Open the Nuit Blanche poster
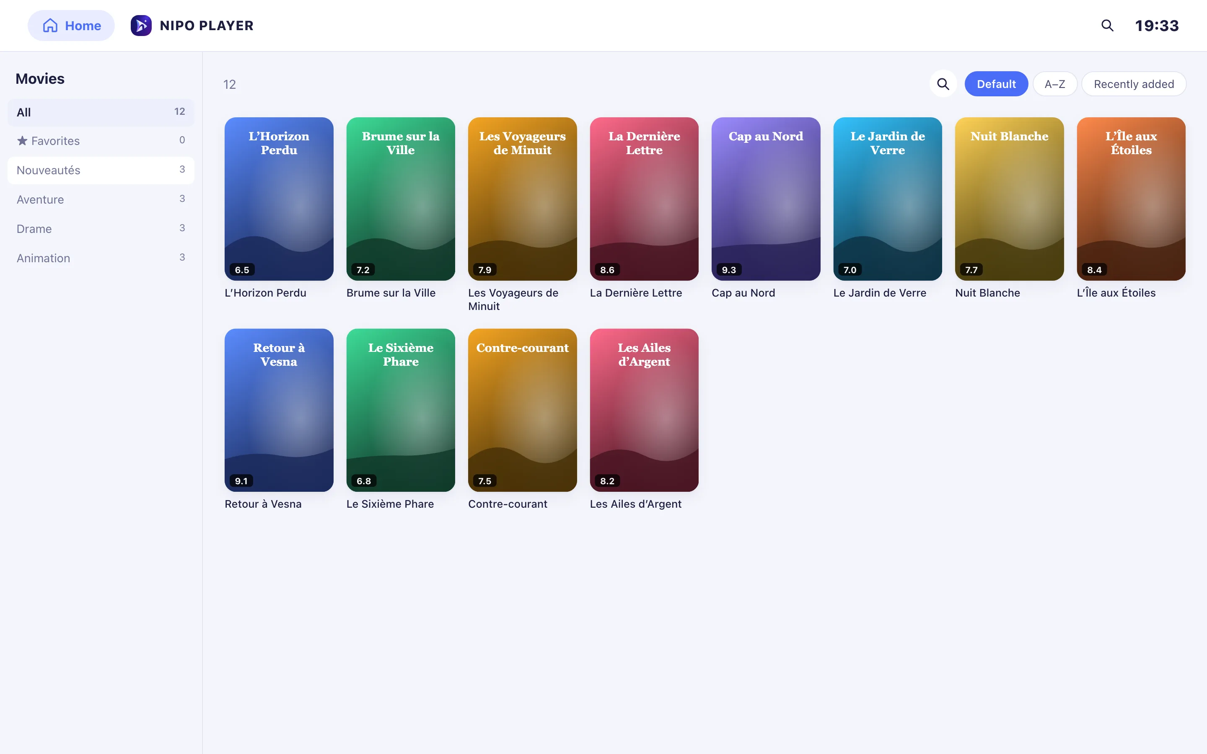The width and height of the screenshot is (1207, 754). click(x=1009, y=199)
